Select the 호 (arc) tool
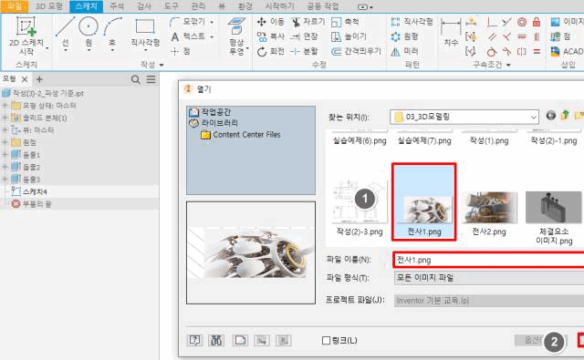Viewport: 584px width, 360px height. (112, 34)
